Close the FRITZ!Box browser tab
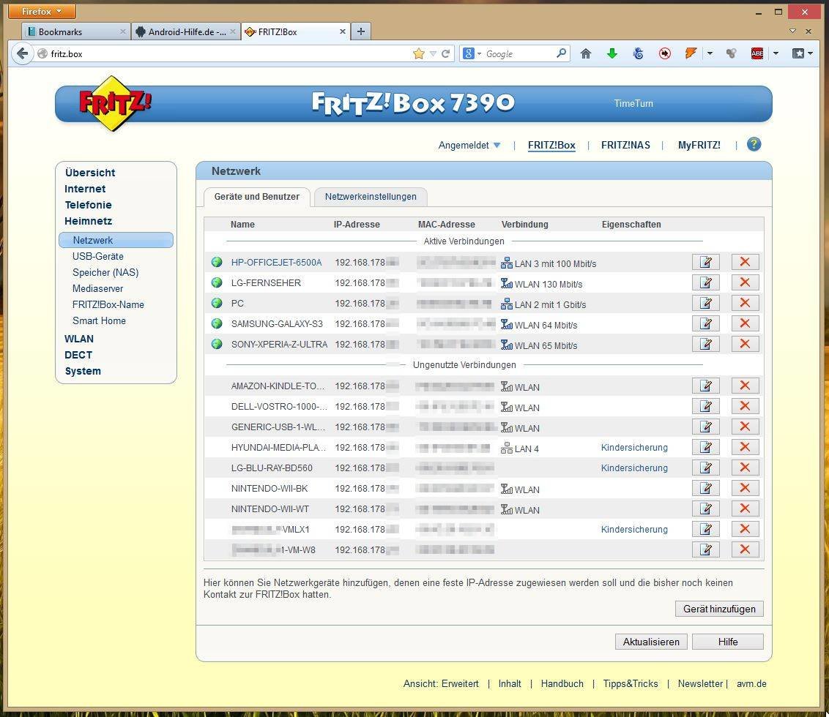Screen dimensions: 829x717 pos(343,31)
